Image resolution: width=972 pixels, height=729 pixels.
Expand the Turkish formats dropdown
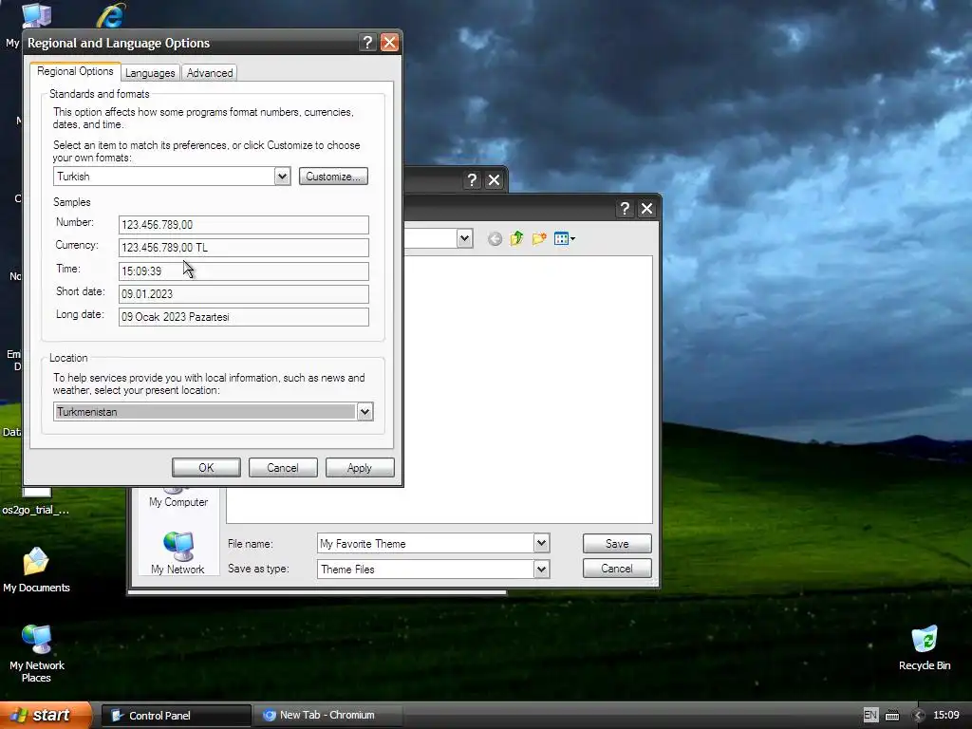pos(282,176)
